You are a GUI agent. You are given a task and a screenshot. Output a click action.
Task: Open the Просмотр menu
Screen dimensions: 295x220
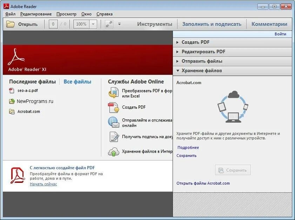[66, 14]
